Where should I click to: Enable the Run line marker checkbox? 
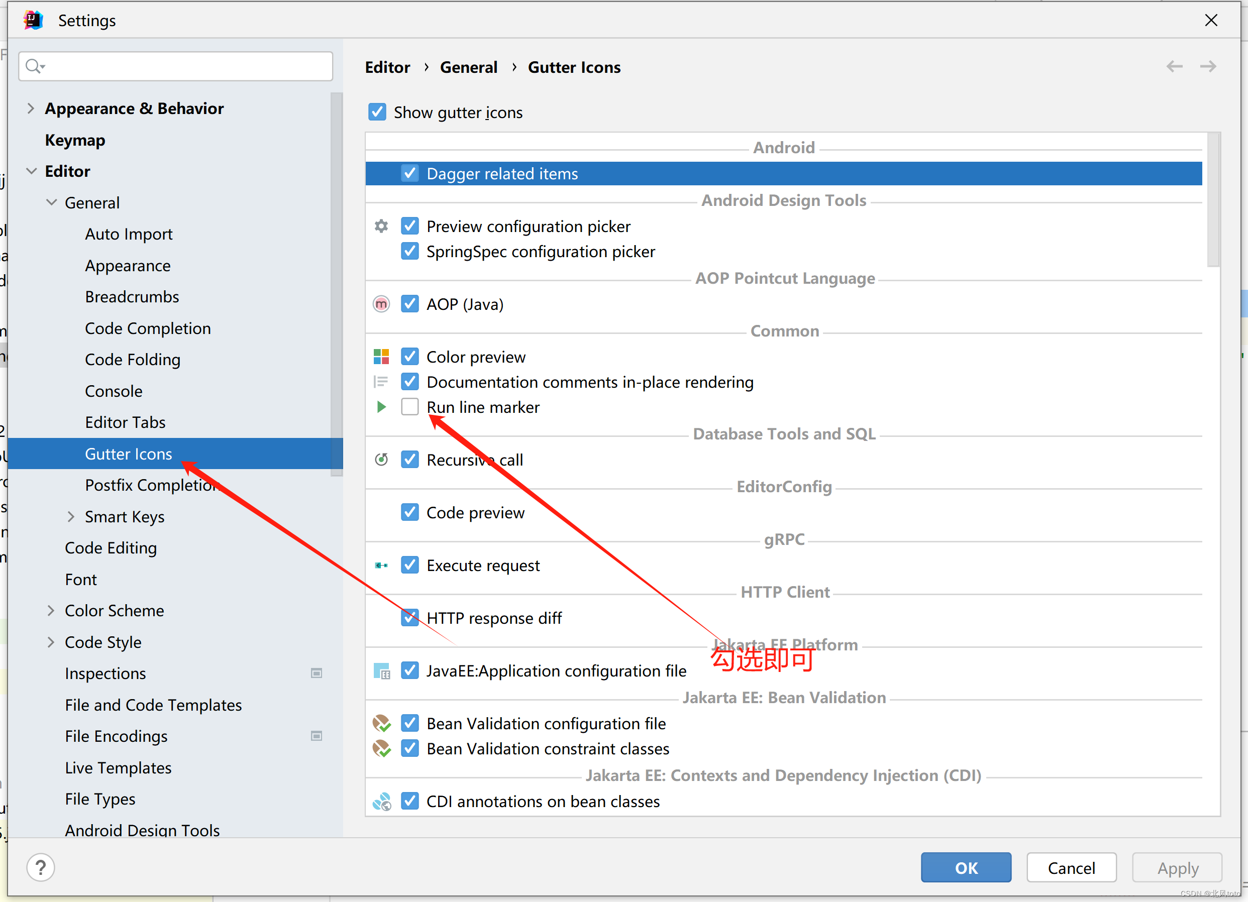coord(410,407)
